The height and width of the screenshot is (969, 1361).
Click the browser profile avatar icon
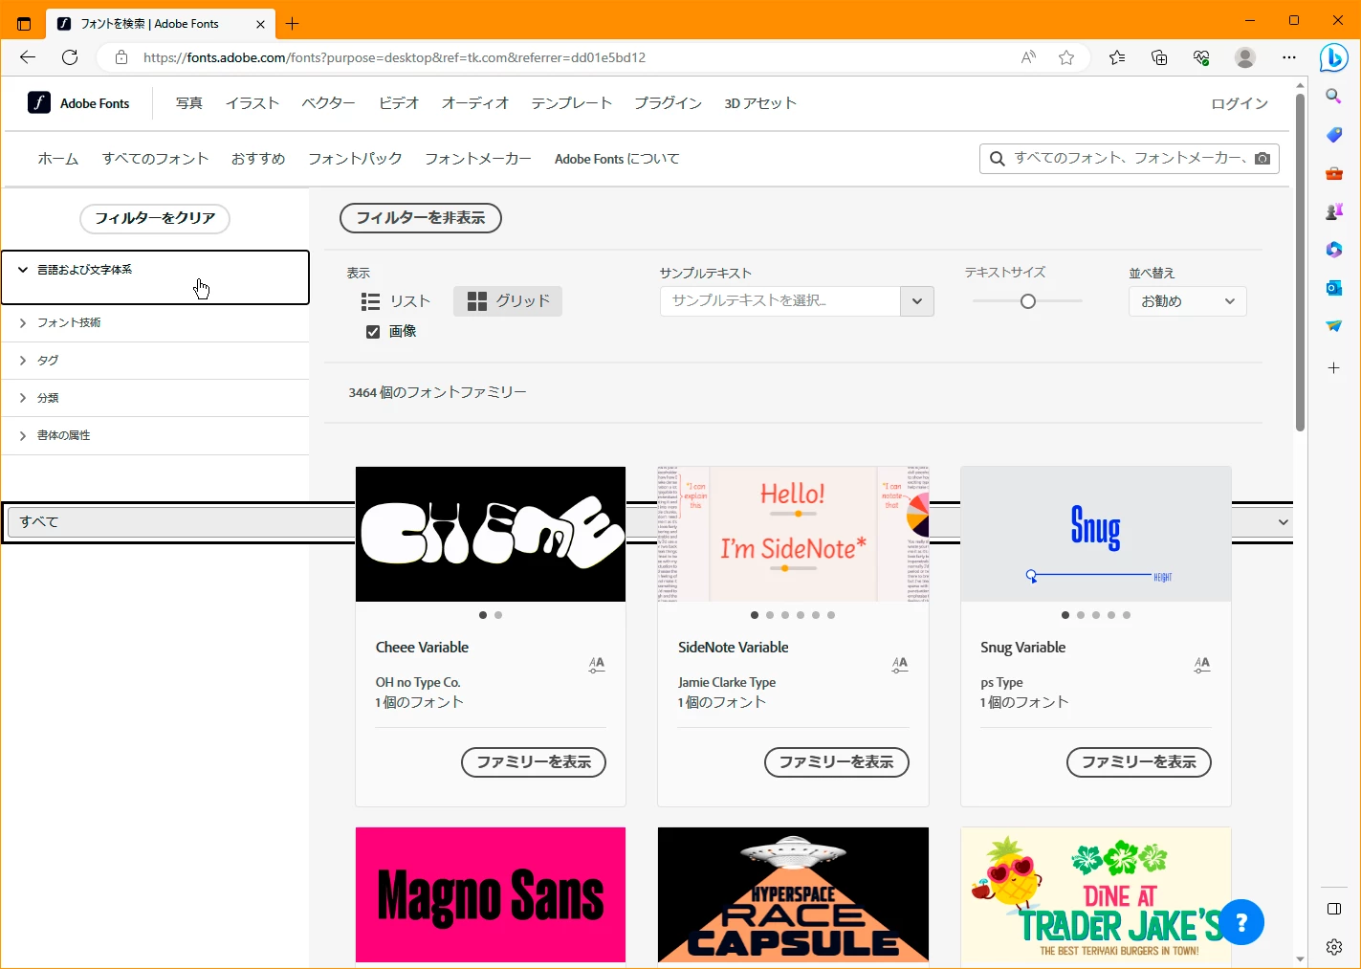pyautogui.click(x=1245, y=57)
